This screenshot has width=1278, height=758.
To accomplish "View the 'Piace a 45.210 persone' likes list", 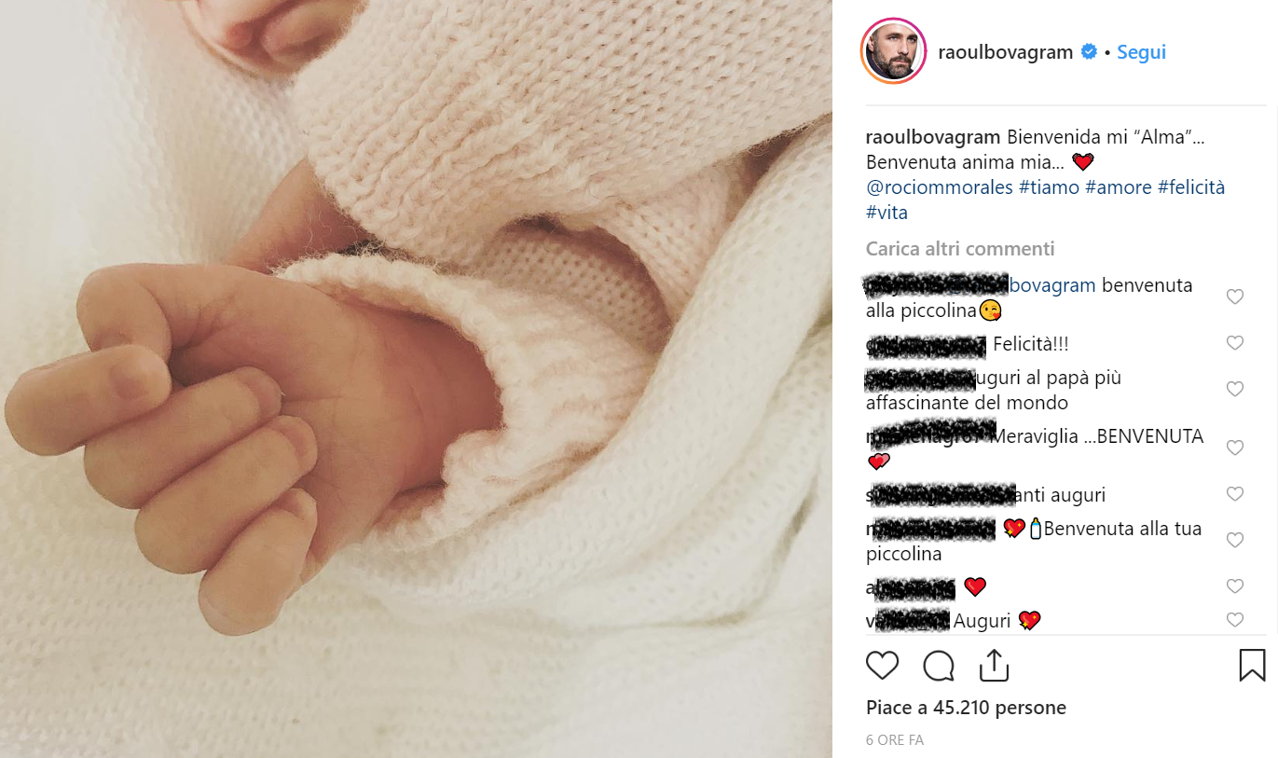I will coord(966,708).
